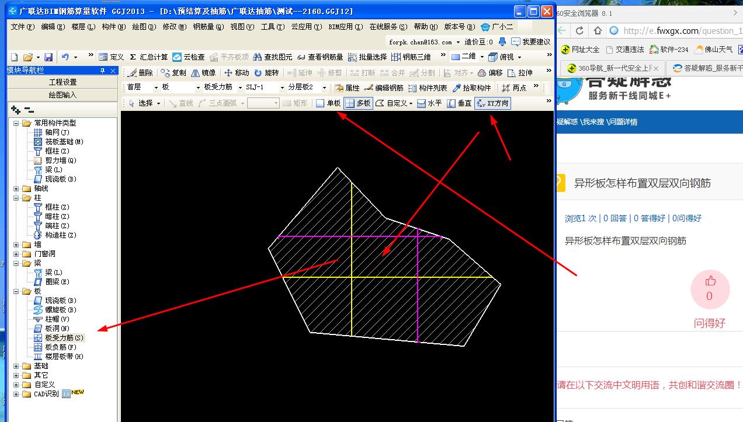The image size is (743, 422).
Task: Open the 绘图(D) menu
Action: (144, 27)
